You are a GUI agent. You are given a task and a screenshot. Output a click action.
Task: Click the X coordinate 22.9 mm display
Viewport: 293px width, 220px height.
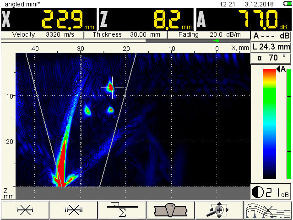[49, 20]
